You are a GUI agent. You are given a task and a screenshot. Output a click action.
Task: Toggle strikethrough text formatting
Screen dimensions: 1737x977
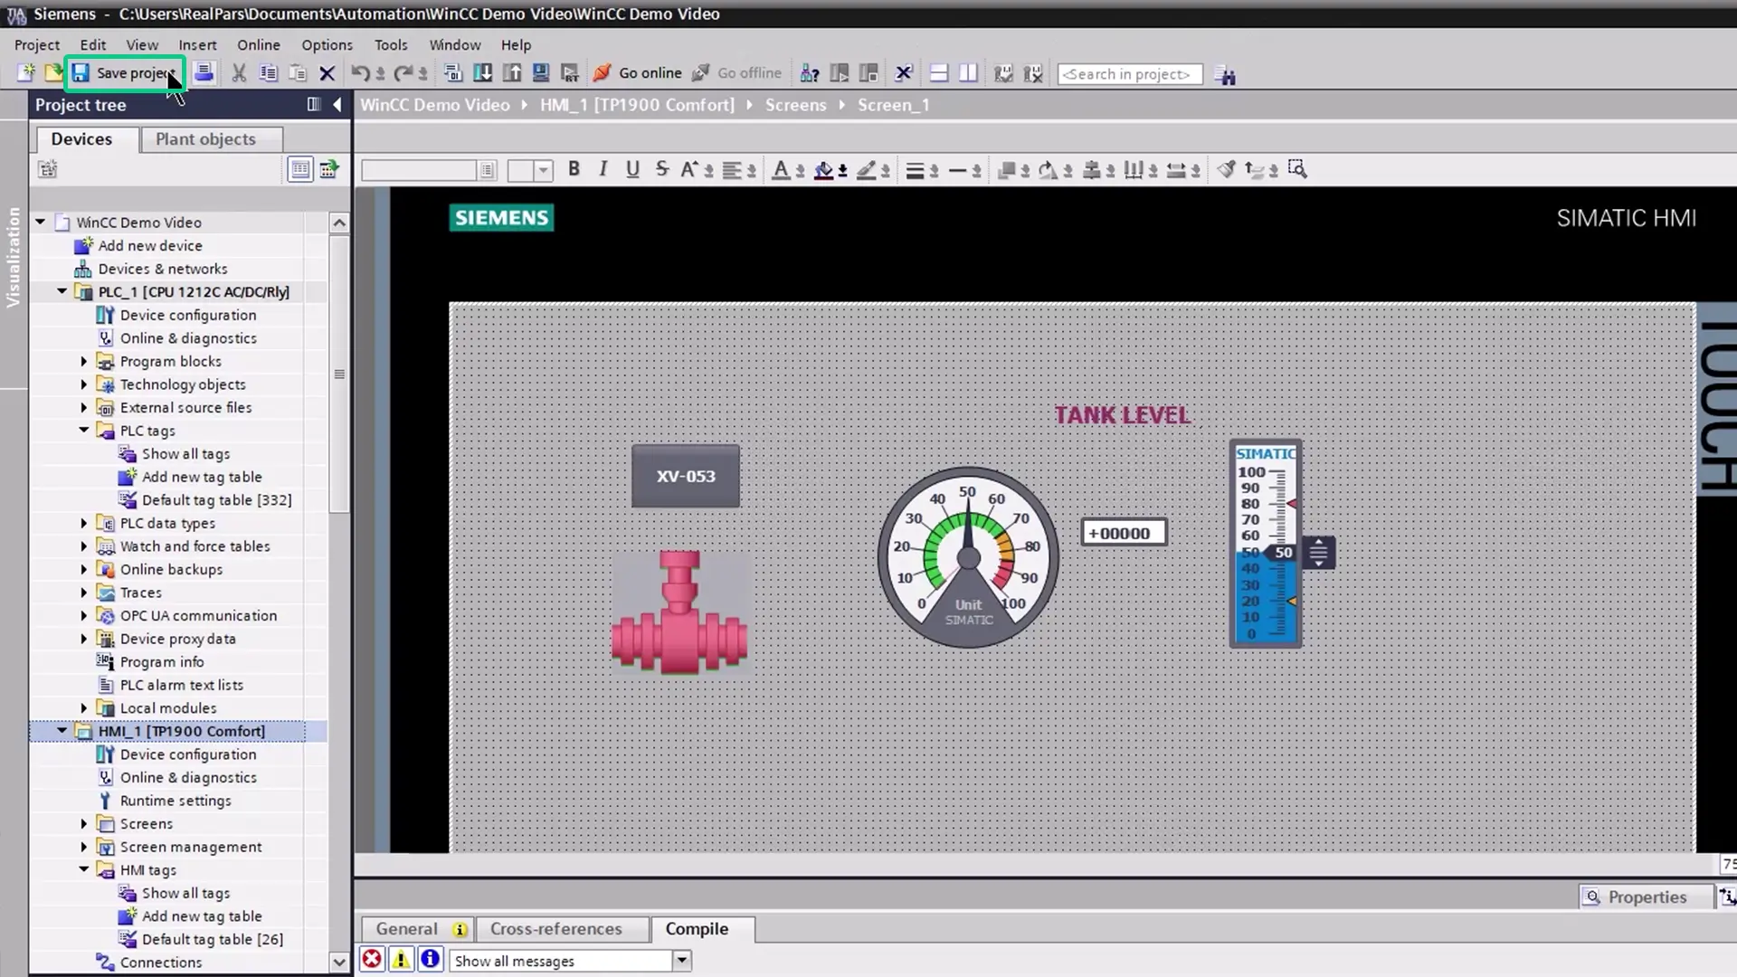662,169
